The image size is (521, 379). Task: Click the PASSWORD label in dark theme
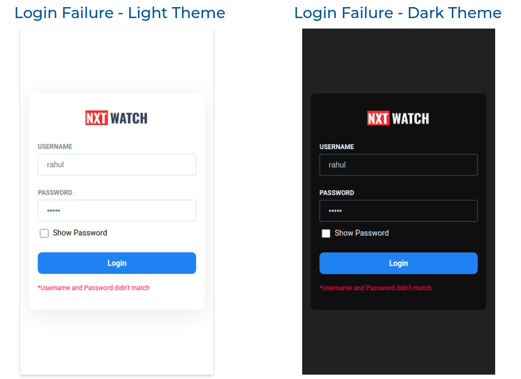[x=336, y=193]
